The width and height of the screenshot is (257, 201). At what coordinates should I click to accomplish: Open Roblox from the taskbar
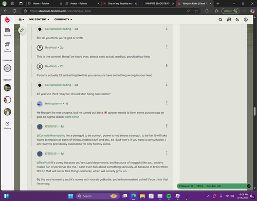coord(177,196)
